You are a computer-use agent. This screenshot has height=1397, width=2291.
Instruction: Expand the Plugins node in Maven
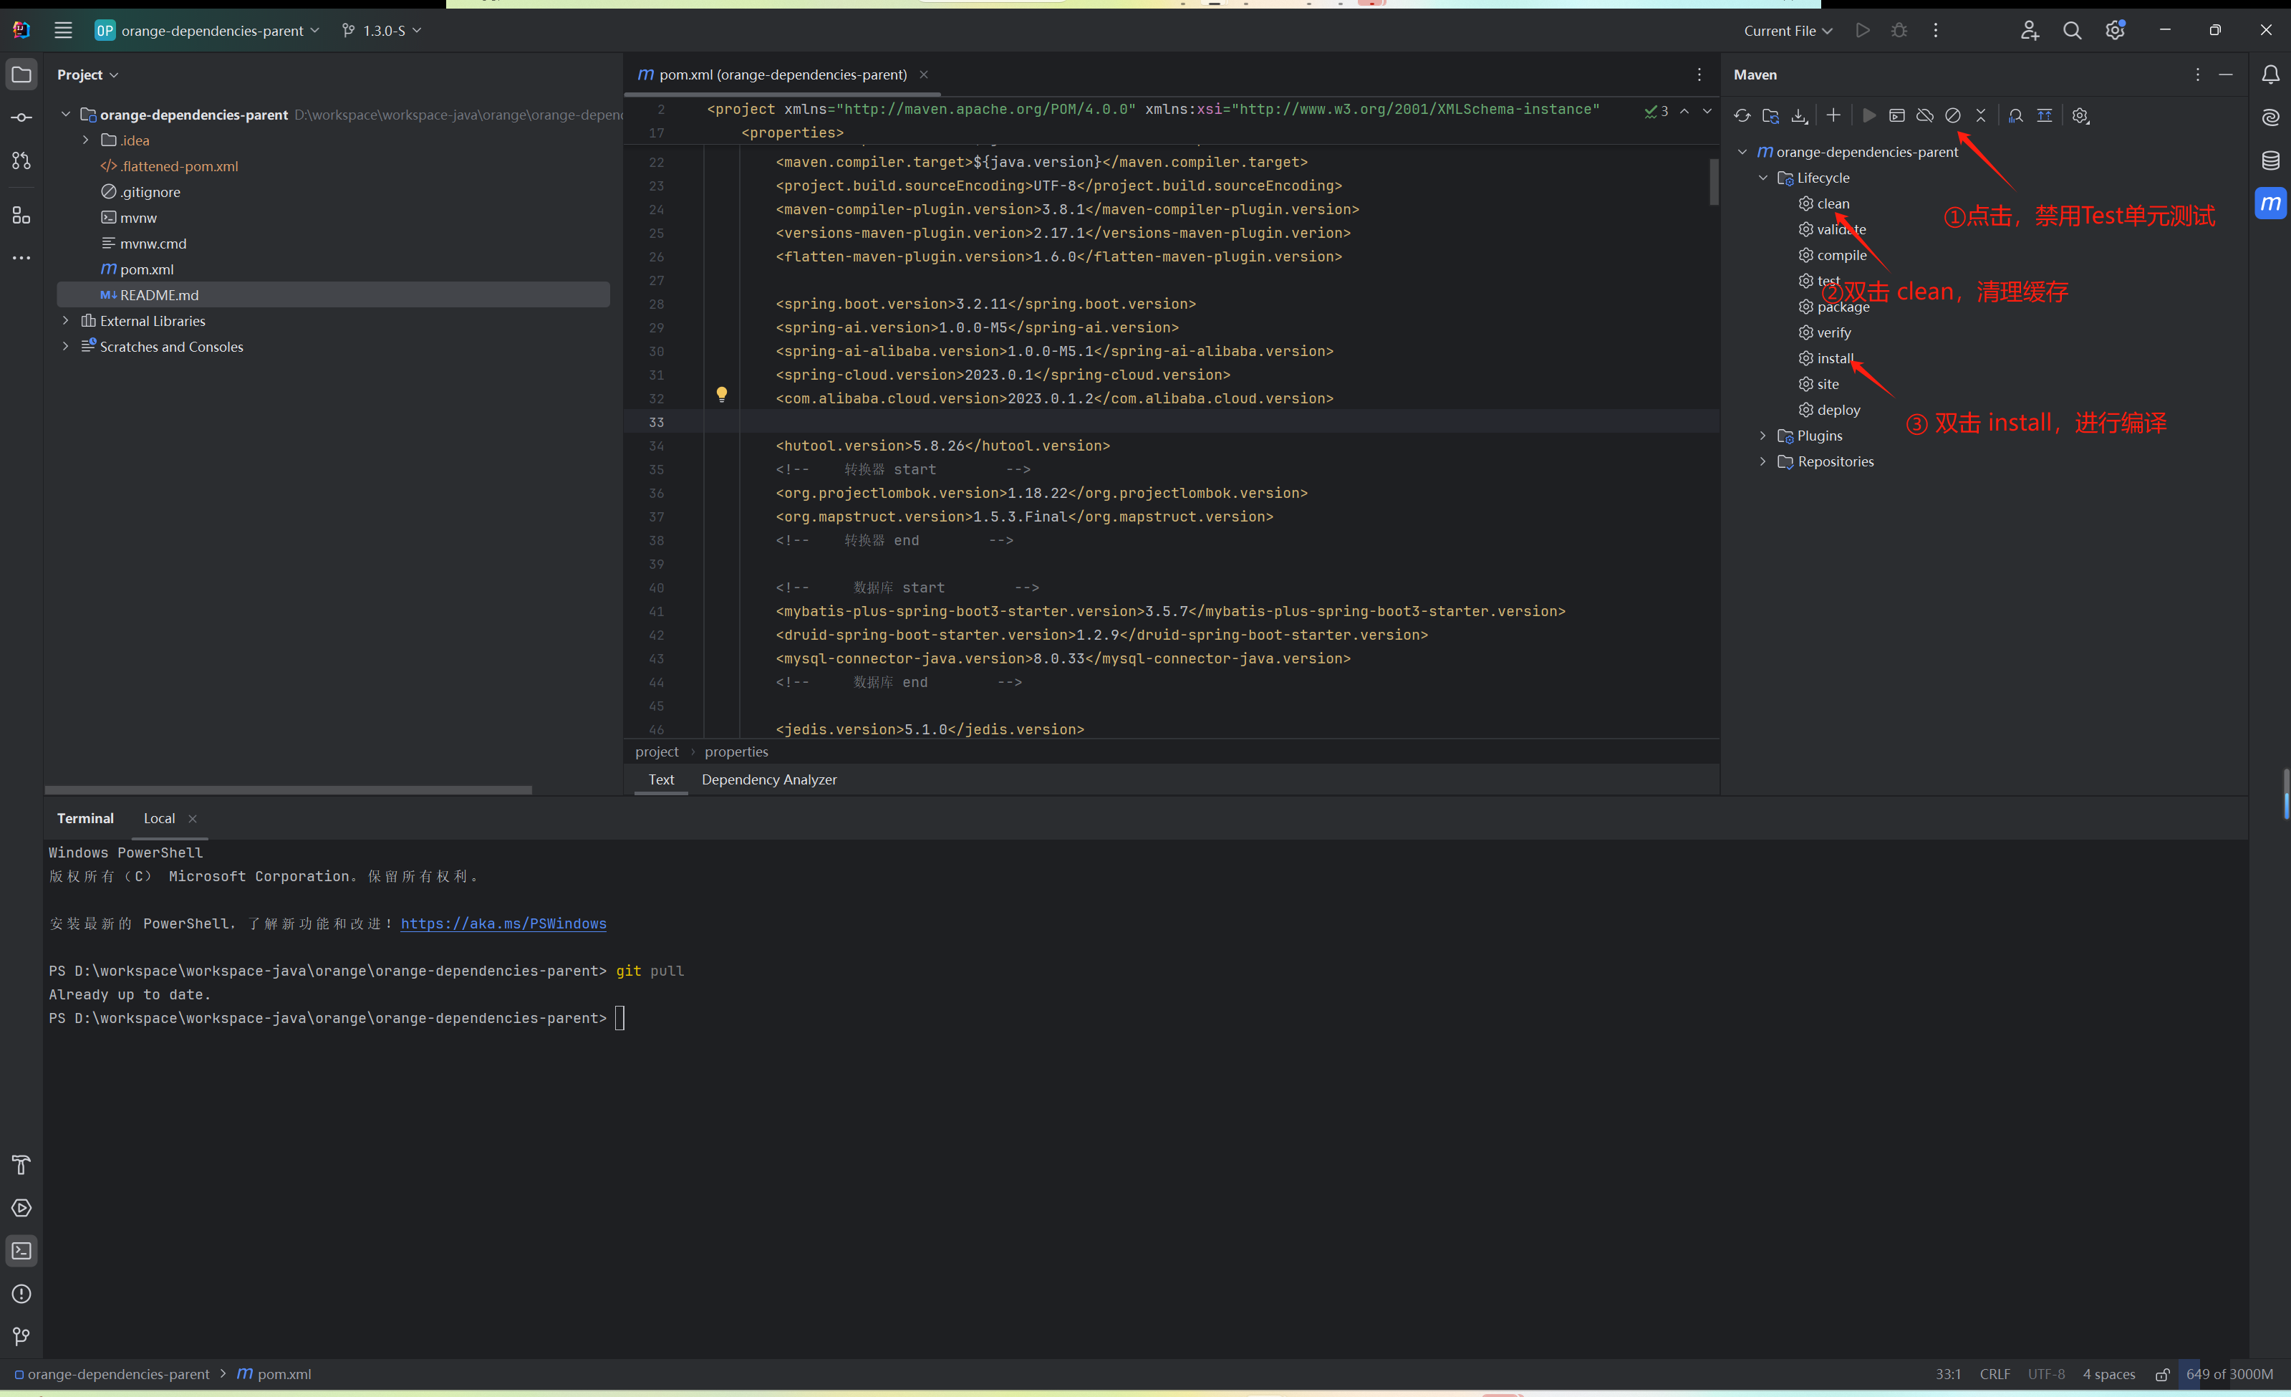1763,436
